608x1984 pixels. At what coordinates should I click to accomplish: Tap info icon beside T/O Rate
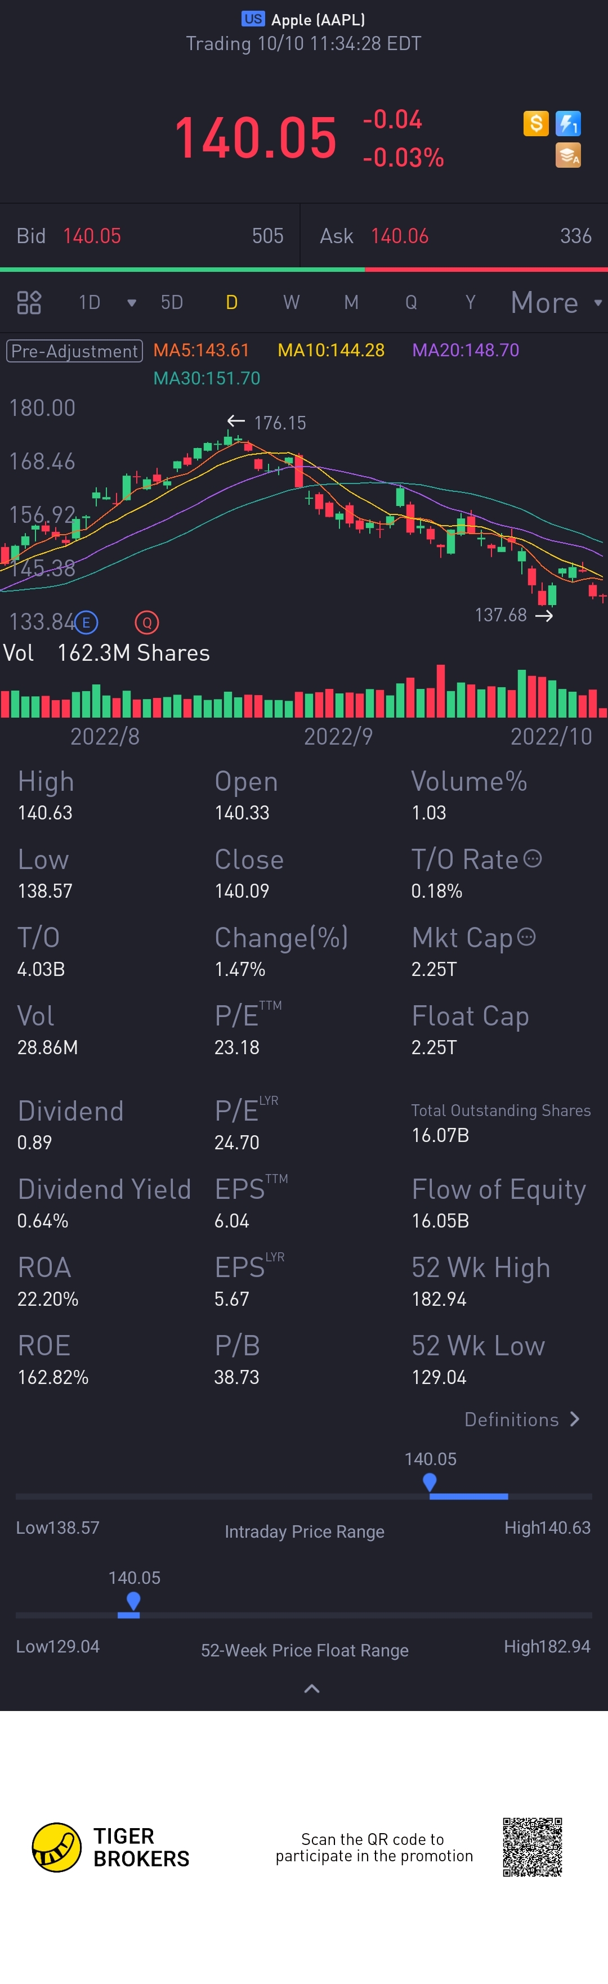[533, 858]
